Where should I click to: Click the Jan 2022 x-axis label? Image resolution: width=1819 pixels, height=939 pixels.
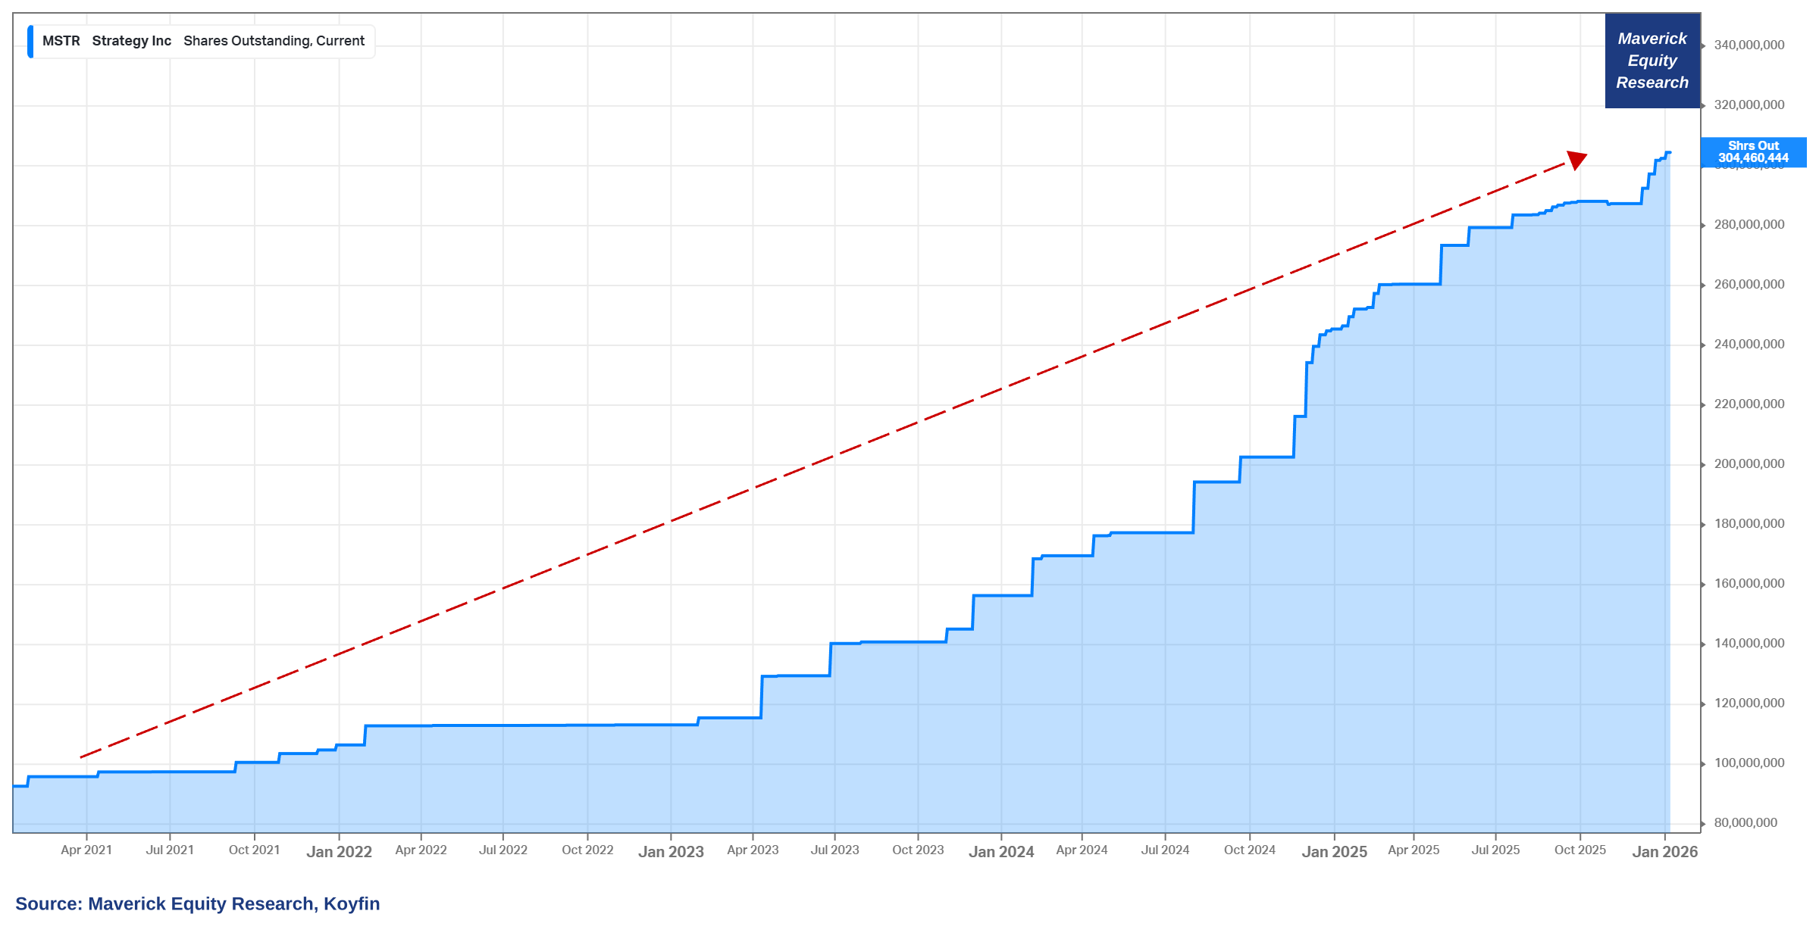click(x=339, y=852)
